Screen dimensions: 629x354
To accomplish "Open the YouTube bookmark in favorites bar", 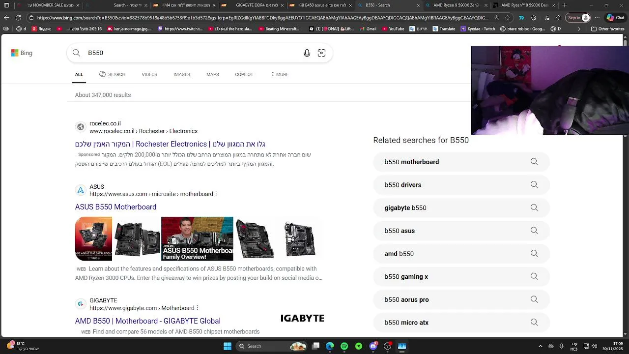I will (393, 29).
